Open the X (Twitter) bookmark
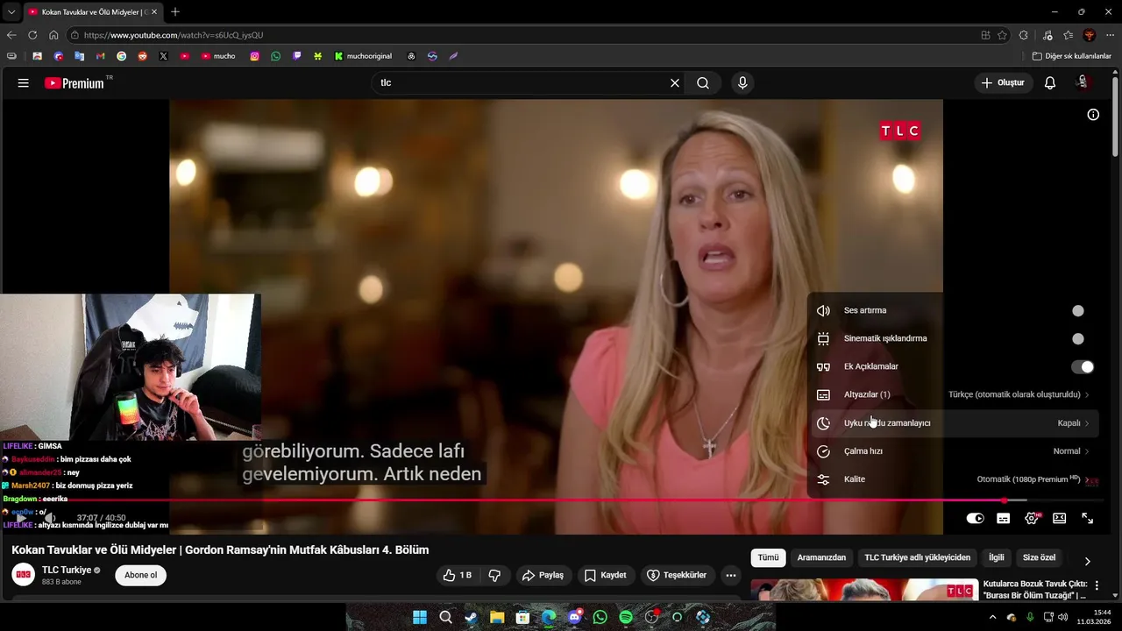Viewport: 1122px width, 631px height. tap(163, 56)
